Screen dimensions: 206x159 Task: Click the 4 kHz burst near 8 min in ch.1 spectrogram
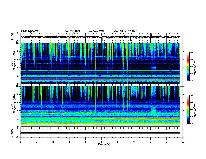[x=153, y=68]
